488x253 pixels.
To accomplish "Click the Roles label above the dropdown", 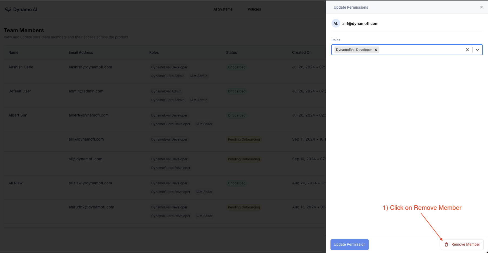I will (336, 40).
